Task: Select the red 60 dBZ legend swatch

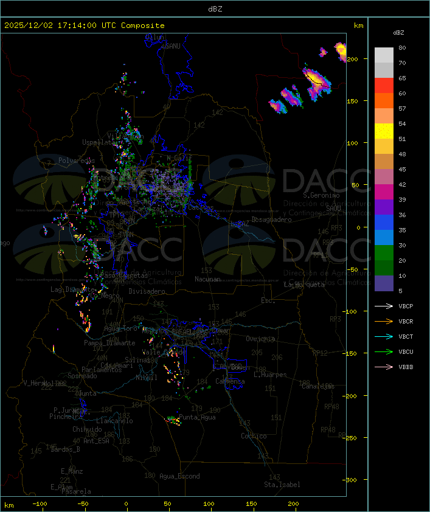Action: point(384,86)
